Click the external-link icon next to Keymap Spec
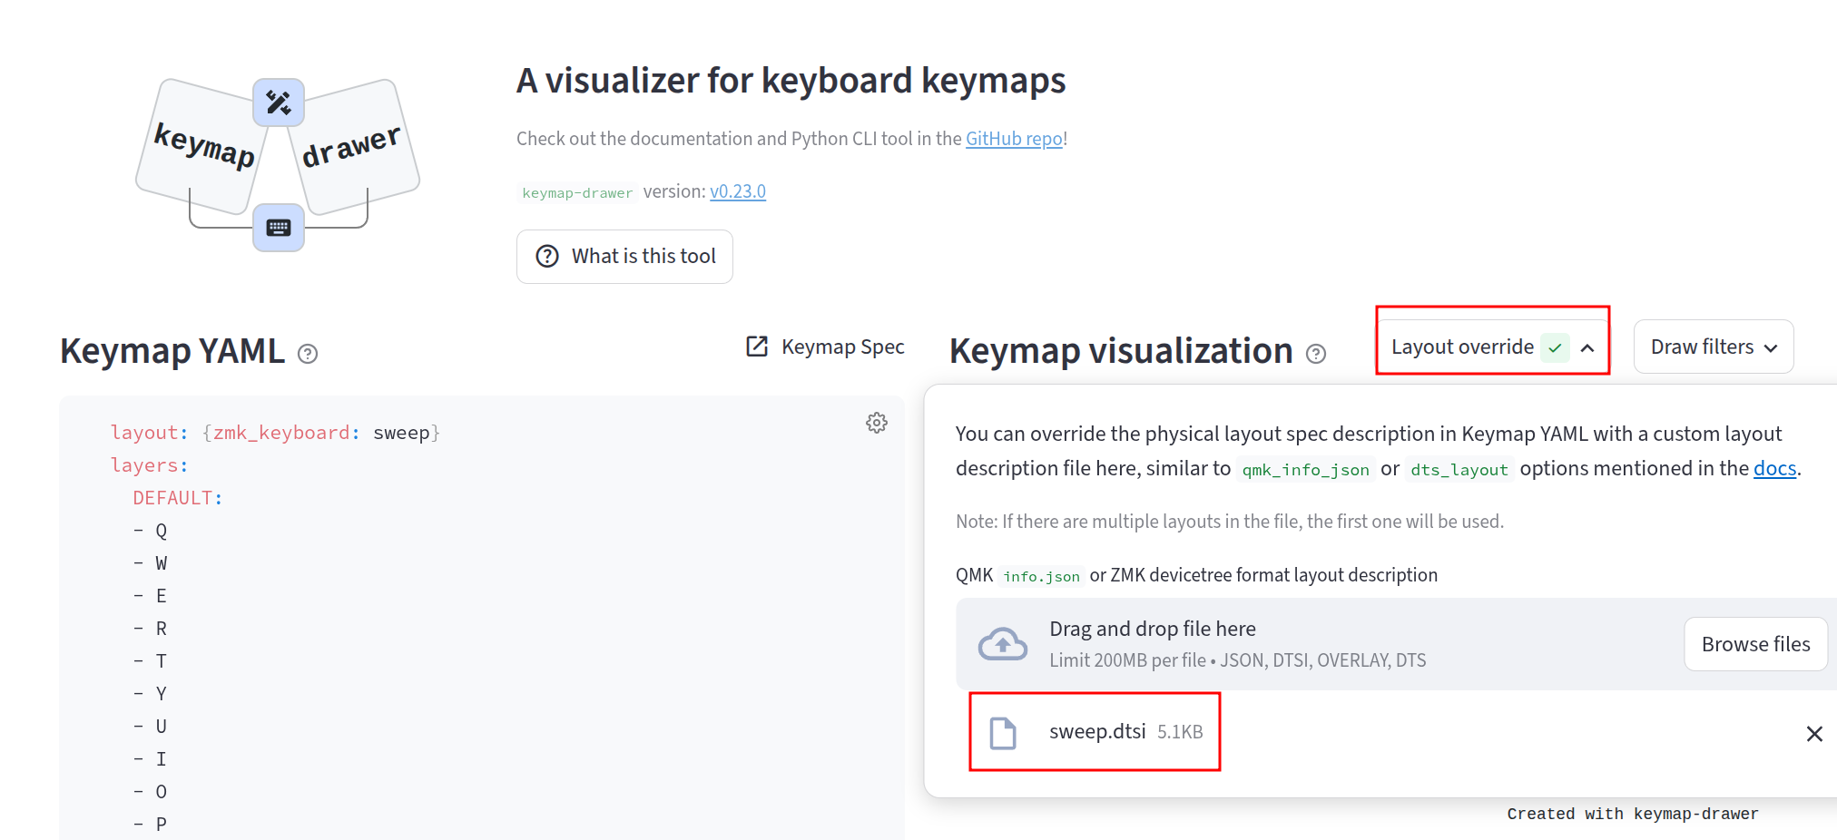This screenshot has height=840, width=1837. pyautogui.click(x=756, y=347)
